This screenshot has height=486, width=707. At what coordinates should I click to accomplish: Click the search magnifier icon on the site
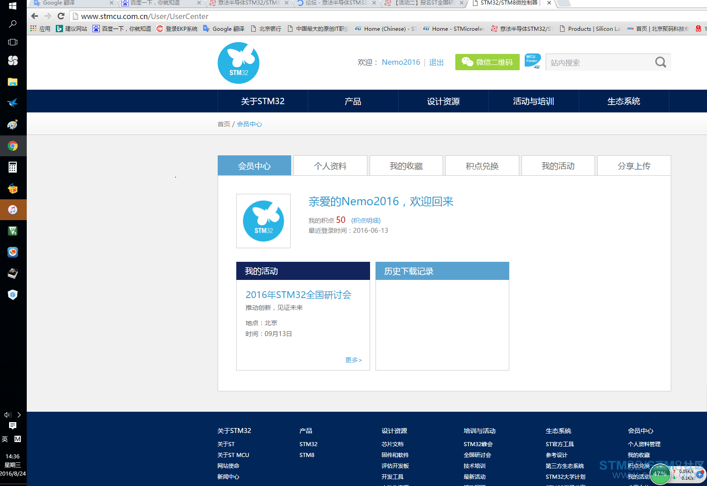[x=660, y=62]
